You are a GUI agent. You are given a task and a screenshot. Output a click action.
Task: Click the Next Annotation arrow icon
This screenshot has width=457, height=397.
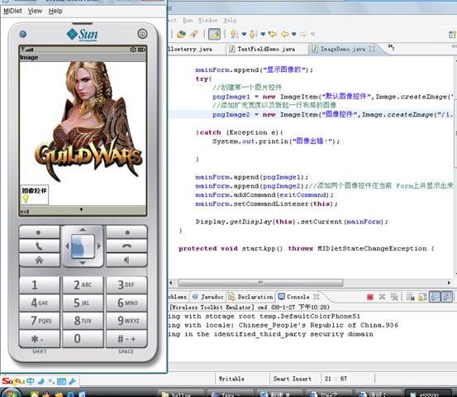tap(233, 34)
